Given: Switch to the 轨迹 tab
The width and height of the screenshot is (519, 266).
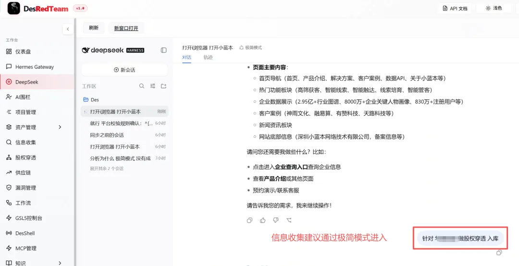Looking at the screenshot, I should [x=208, y=57].
